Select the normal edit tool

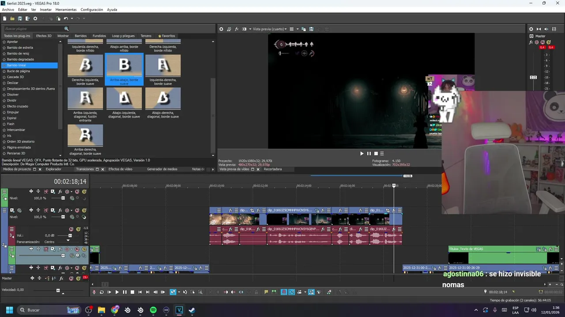click(x=173, y=292)
